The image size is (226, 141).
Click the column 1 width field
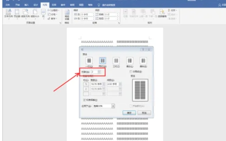click(97, 84)
